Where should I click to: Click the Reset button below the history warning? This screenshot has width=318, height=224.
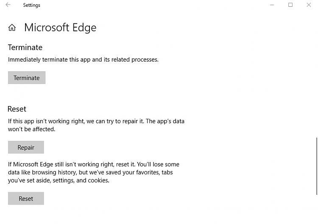26,199
